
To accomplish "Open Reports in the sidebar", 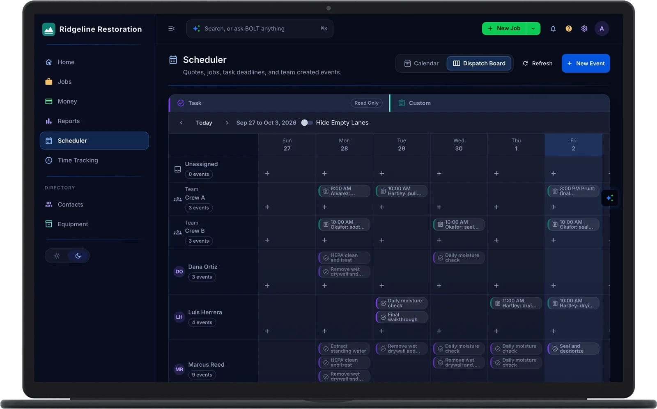I will point(94,121).
